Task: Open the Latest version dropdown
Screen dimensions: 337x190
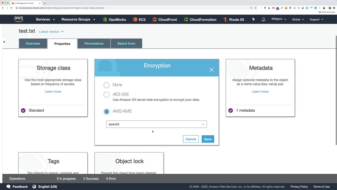Action: (51, 32)
